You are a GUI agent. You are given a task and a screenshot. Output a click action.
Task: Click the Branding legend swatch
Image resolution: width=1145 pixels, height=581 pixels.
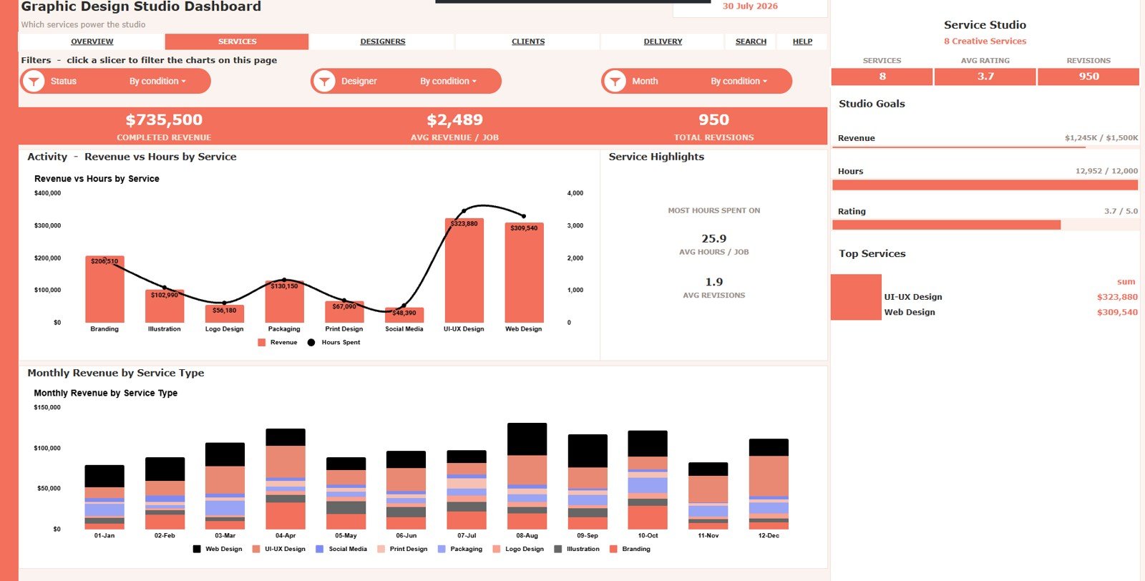[x=613, y=550]
